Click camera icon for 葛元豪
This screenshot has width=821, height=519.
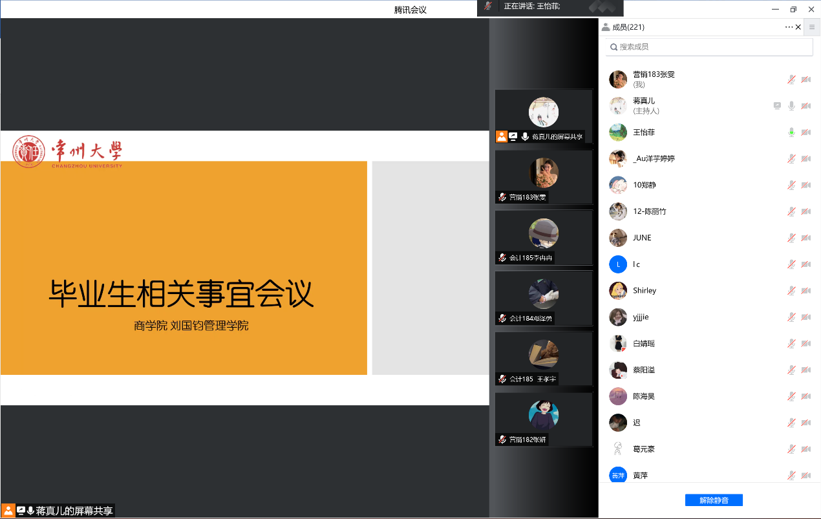tap(806, 449)
